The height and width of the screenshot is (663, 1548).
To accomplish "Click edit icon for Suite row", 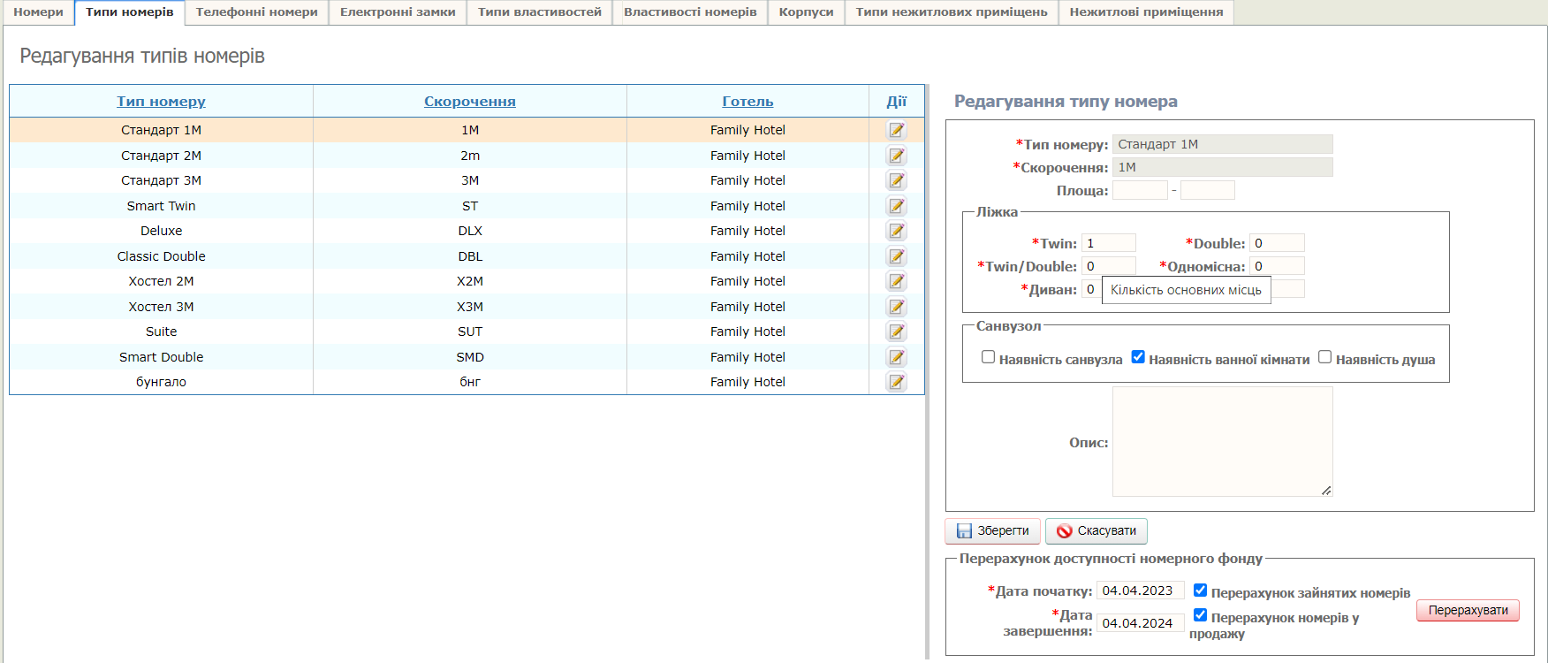I will (896, 331).
